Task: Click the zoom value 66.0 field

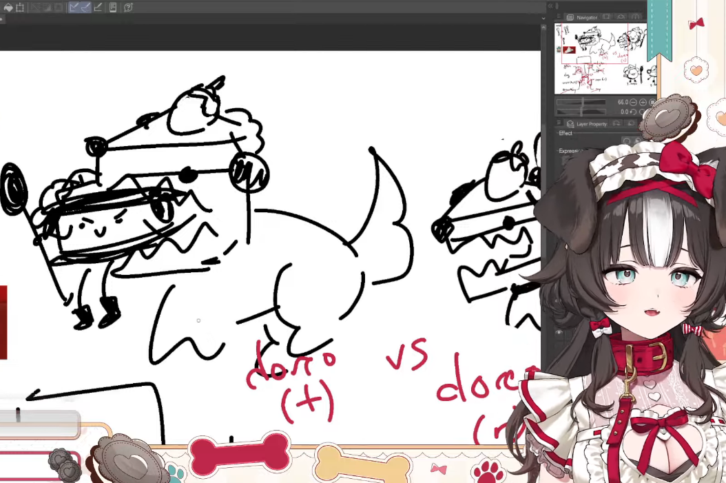Action: point(623,102)
